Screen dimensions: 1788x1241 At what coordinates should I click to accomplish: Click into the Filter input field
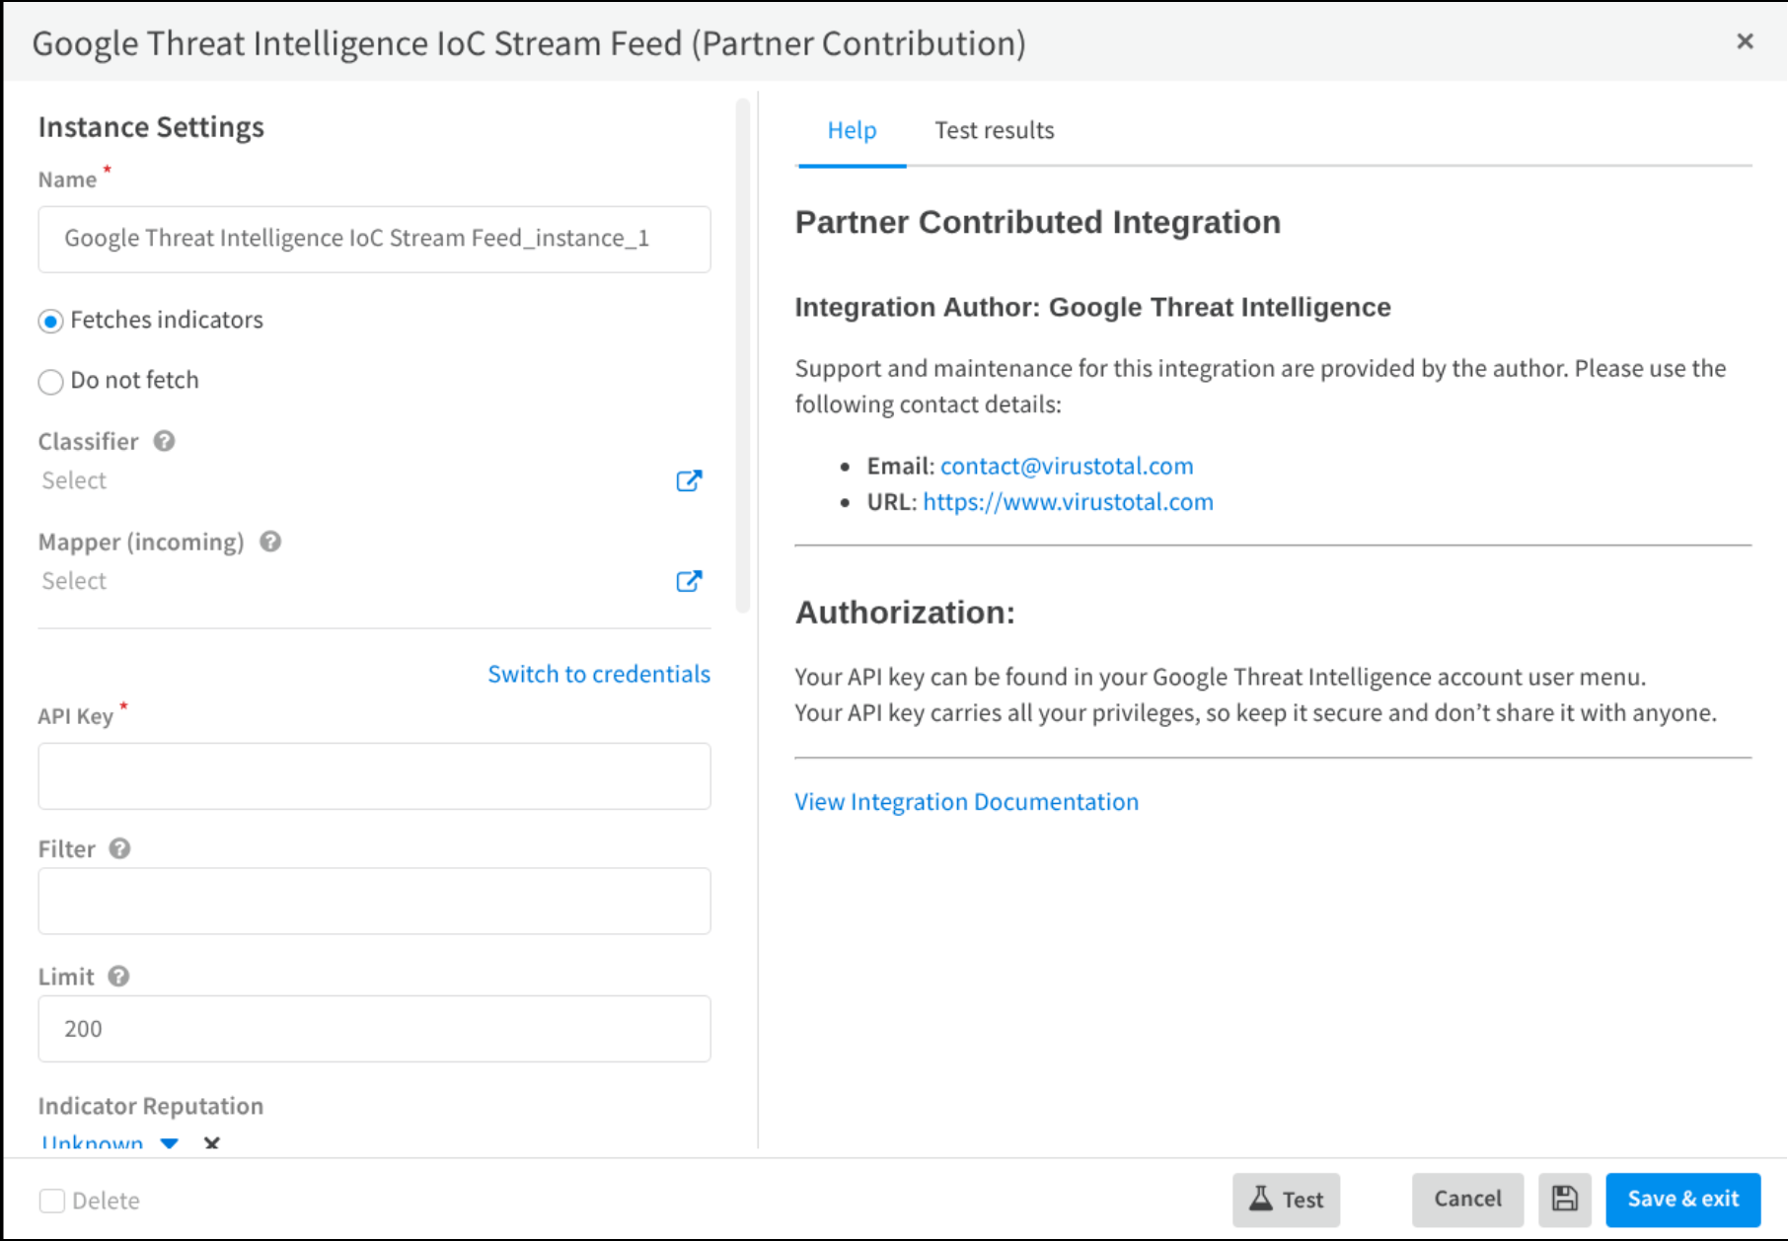point(374,901)
